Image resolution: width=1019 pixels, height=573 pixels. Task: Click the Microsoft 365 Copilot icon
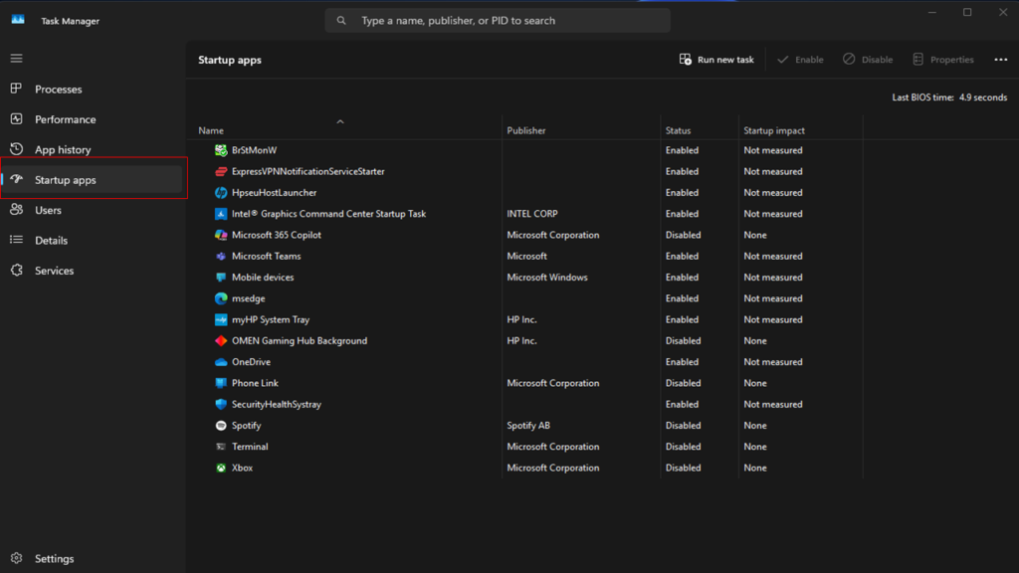pos(221,235)
